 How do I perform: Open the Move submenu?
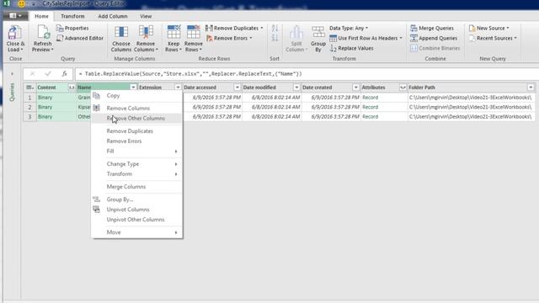pyautogui.click(x=136, y=232)
